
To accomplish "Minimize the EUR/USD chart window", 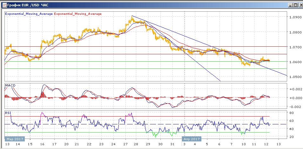I will pyautogui.click(x=290, y=5).
